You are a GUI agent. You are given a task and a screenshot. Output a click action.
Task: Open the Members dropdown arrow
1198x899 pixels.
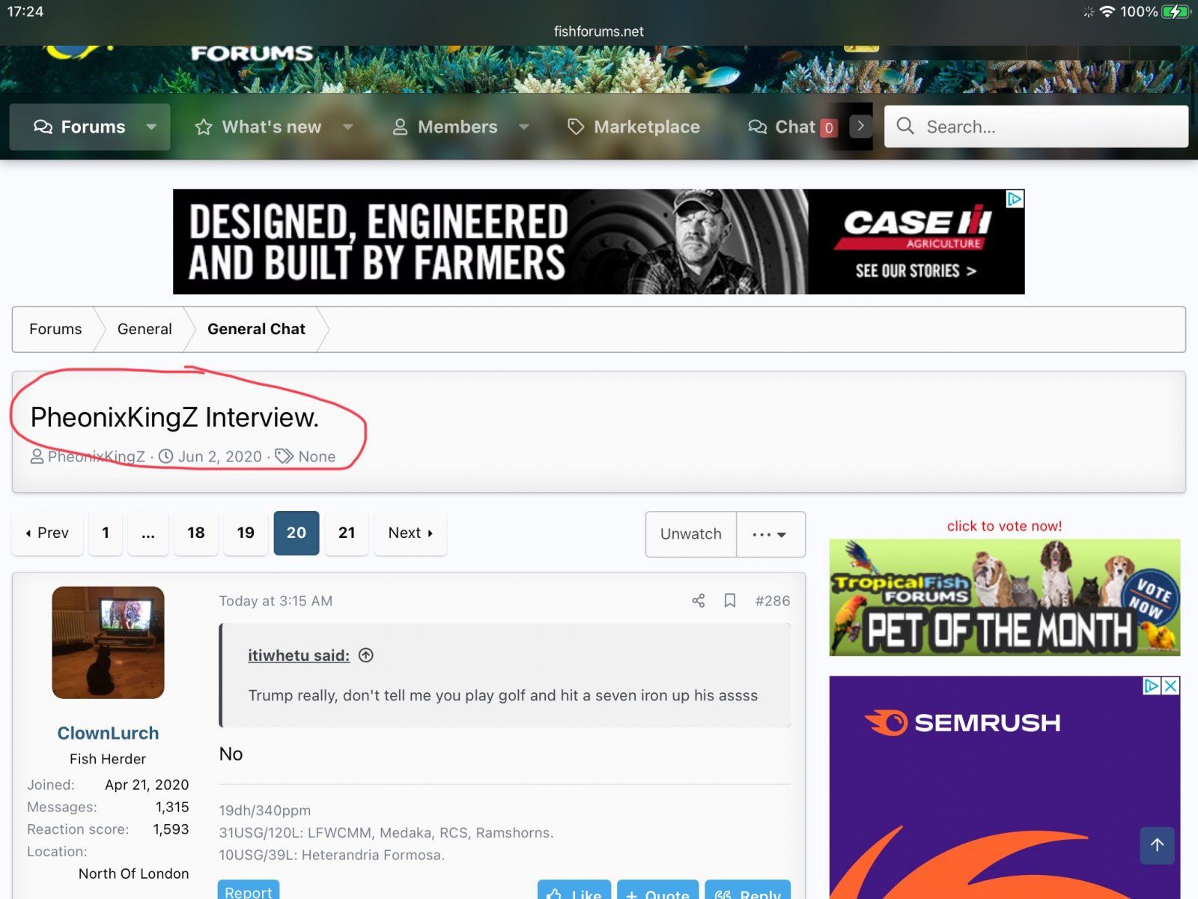coord(524,127)
